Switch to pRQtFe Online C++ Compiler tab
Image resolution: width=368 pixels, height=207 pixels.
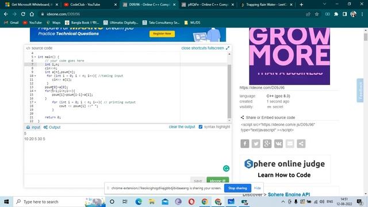207,5
